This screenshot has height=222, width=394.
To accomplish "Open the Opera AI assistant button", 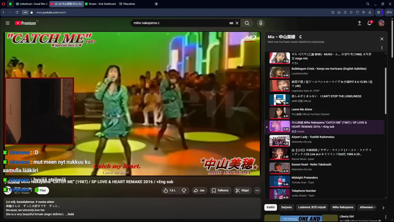I will 389,12.
